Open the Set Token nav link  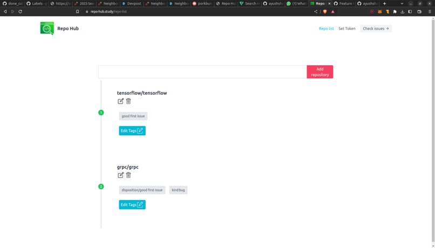coord(347,29)
